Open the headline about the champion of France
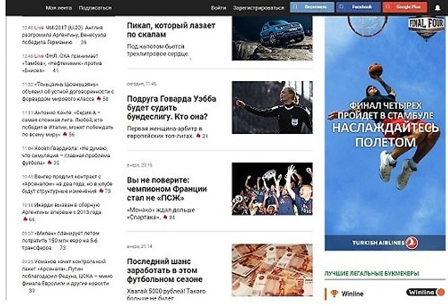Viewport: 448px width, 306px height. (166, 189)
